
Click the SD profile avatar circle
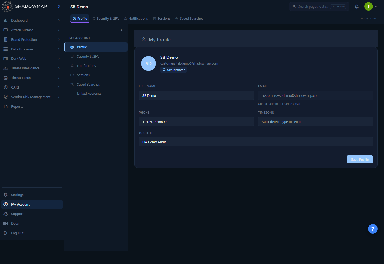click(149, 63)
